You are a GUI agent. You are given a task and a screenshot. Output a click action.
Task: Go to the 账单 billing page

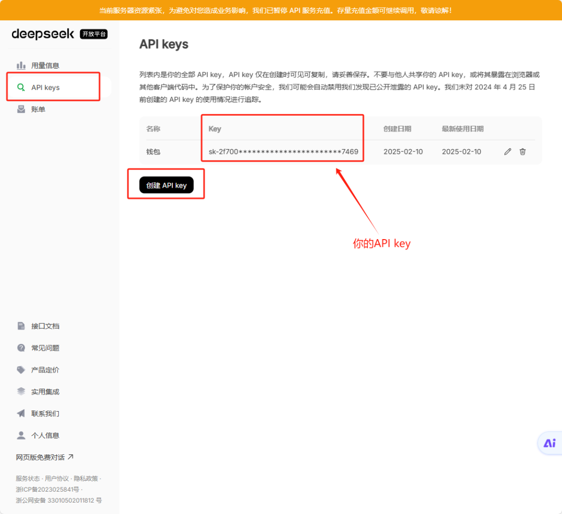[38, 109]
